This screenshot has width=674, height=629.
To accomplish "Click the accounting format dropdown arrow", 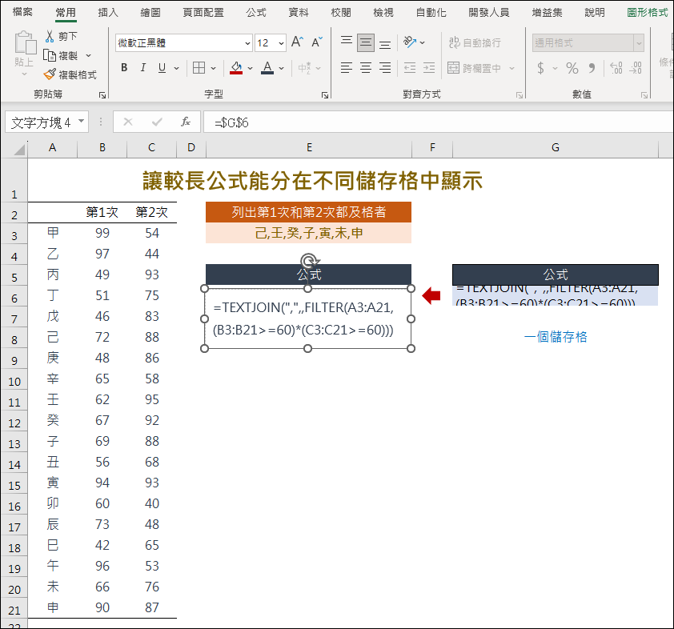I will pyautogui.click(x=555, y=68).
